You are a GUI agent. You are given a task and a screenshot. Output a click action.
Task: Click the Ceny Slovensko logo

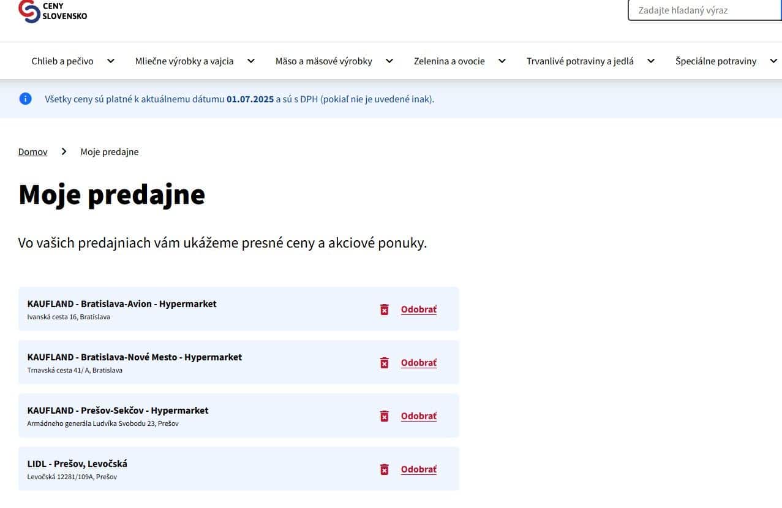click(53, 10)
